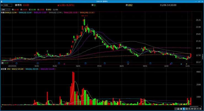The height and width of the screenshot is (111, 204).
Task: Click the yellow triangle marker near 11/01
Action: (186, 64)
